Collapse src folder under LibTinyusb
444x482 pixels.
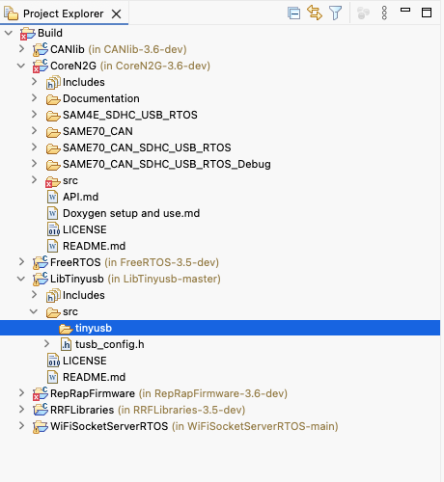pos(34,311)
